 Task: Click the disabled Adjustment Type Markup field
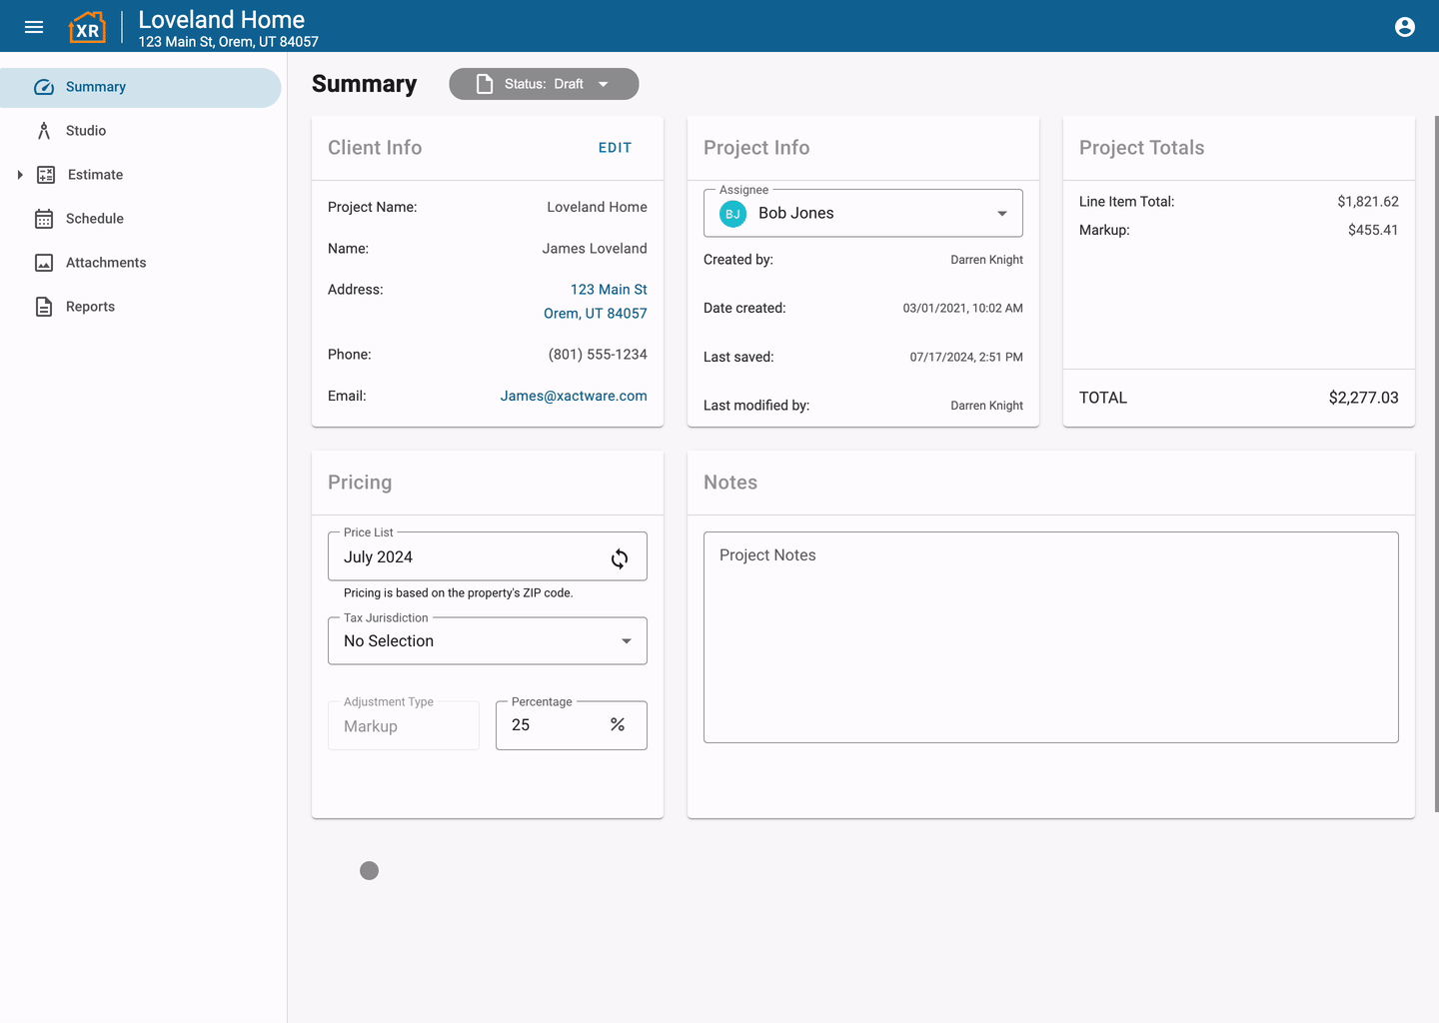click(x=404, y=725)
